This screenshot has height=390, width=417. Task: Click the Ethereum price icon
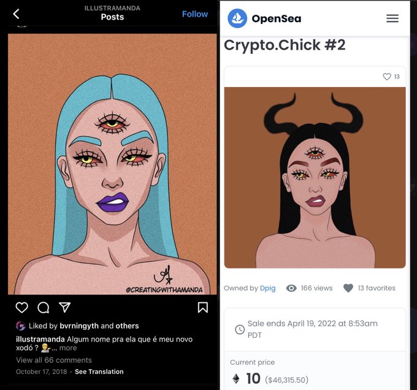click(x=236, y=379)
